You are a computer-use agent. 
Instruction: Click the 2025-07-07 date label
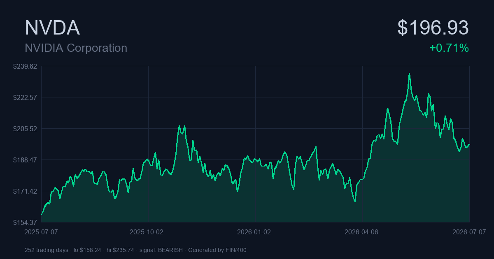click(42, 232)
